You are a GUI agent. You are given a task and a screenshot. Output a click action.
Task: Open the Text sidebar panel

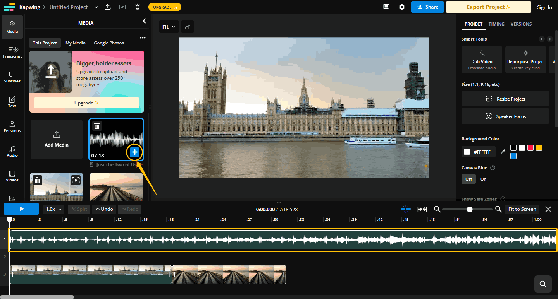[x=12, y=101]
